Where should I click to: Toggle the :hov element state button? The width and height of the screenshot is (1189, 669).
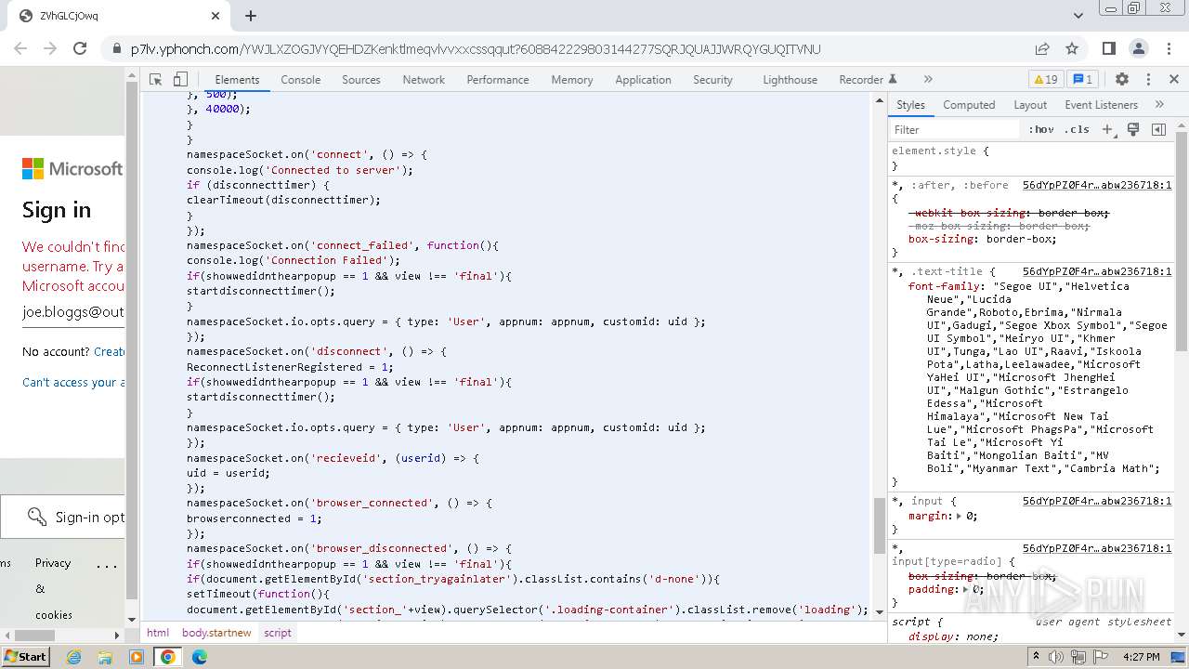1041,130
